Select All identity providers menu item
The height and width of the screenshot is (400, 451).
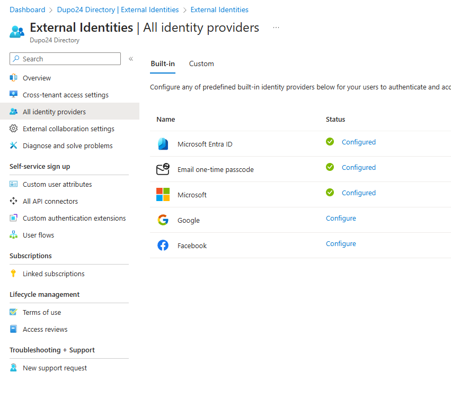(x=69, y=112)
